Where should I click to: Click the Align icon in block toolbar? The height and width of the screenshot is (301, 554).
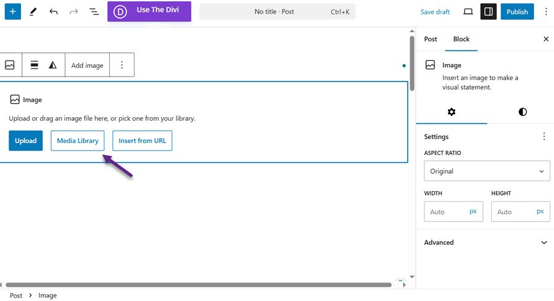point(35,65)
